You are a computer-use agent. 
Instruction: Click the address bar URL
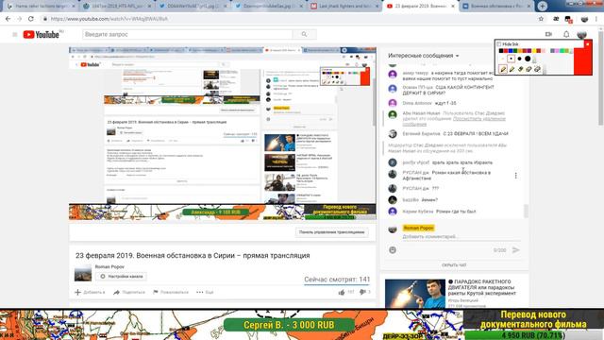point(109,19)
